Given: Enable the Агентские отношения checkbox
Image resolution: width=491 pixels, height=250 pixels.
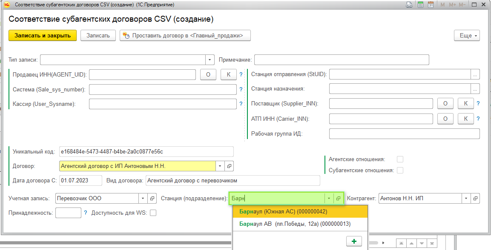Looking at the screenshot, I should tap(400, 159).
